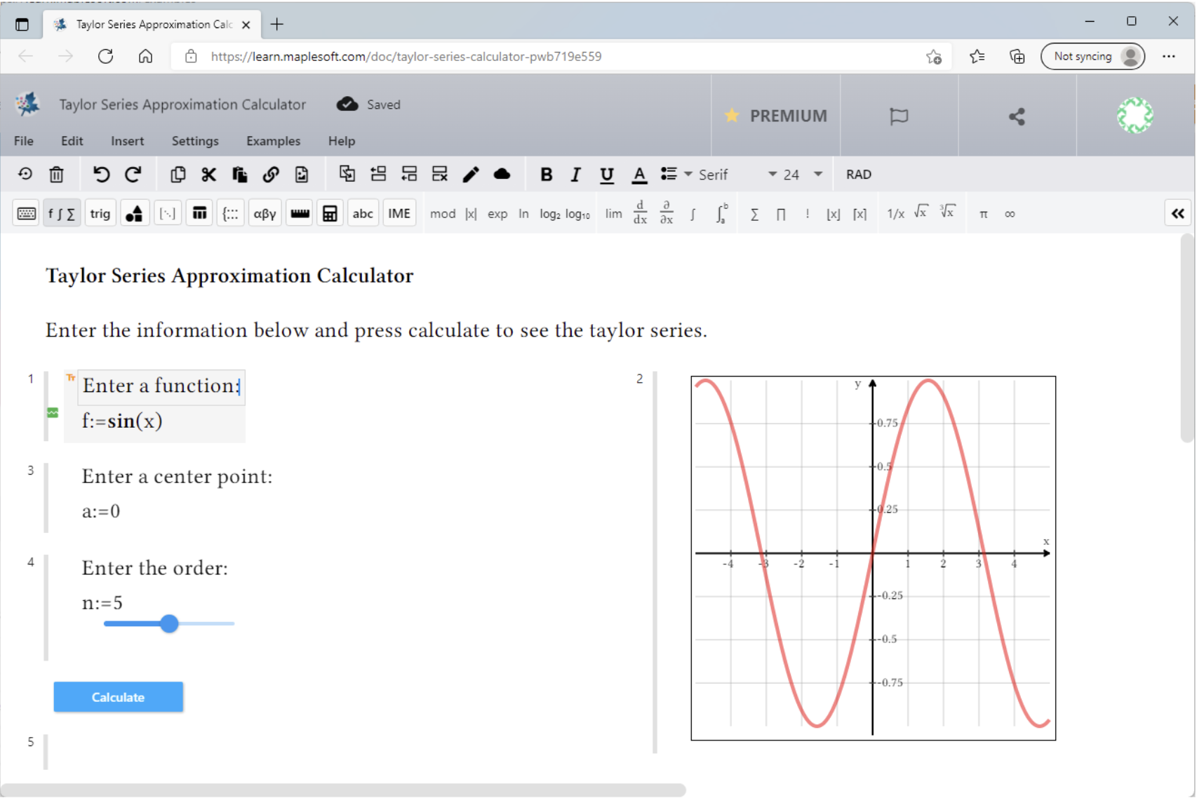Screen dimensions: 1197x798
Task: Open the text color A picker
Action: (639, 175)
